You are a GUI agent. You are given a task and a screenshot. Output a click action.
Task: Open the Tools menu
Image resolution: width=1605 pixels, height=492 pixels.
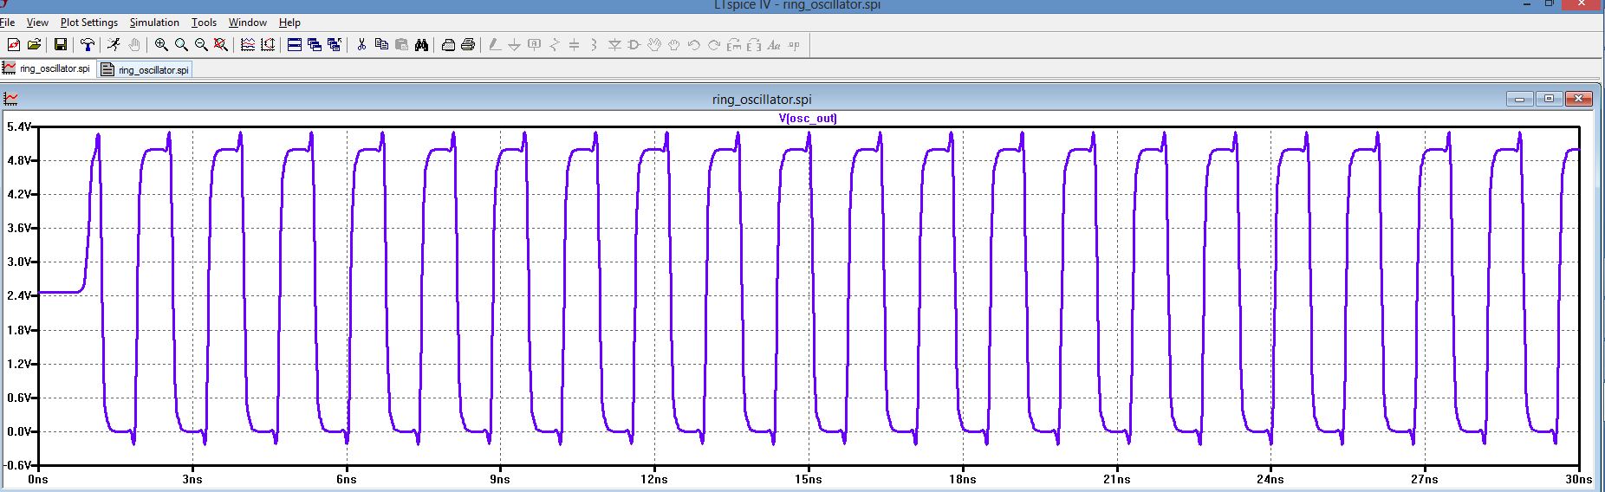click(x=204, y=23)
